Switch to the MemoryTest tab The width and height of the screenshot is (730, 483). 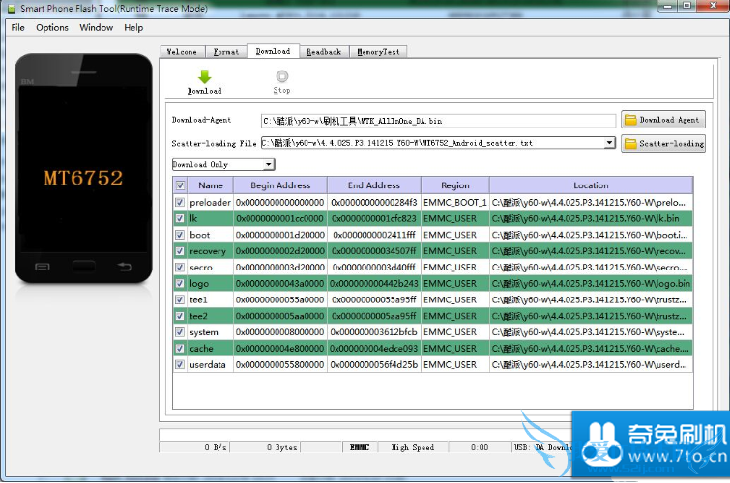[x=377, y=52]
